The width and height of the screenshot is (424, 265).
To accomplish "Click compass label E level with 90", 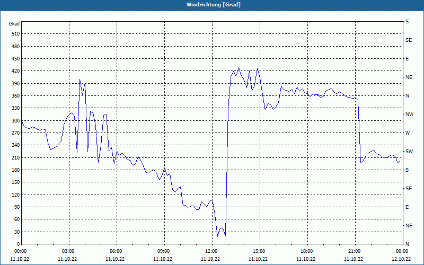I will pyautogui.click(x=407, y=207).
